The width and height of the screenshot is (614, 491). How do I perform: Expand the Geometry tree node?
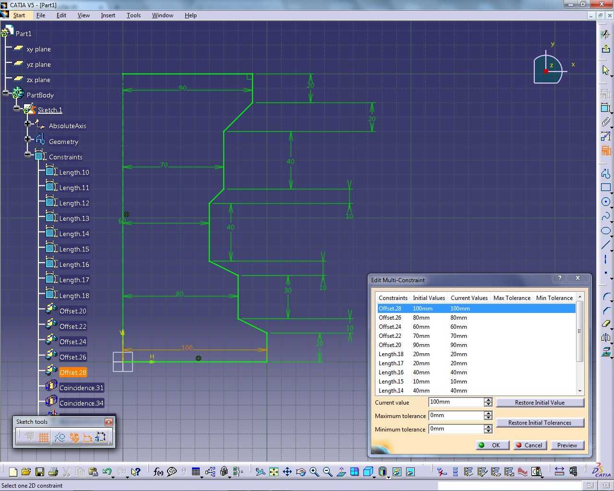pyautogui.click(x=28, y=139)
